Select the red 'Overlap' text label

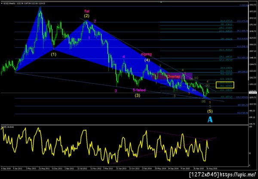[174, 76]
